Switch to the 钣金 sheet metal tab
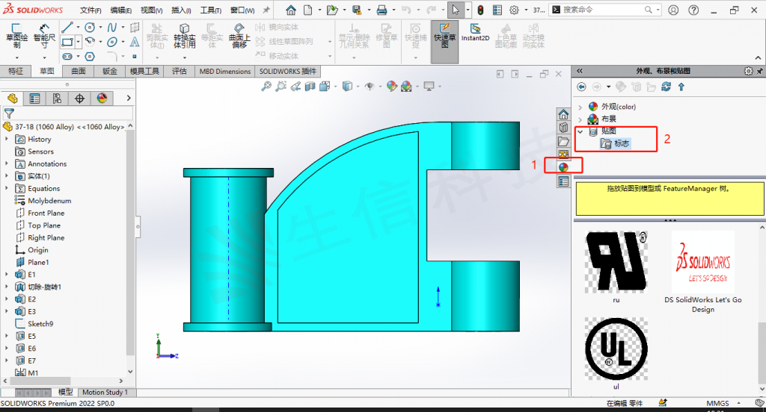 pyautogui.click(x=110, y=72)
